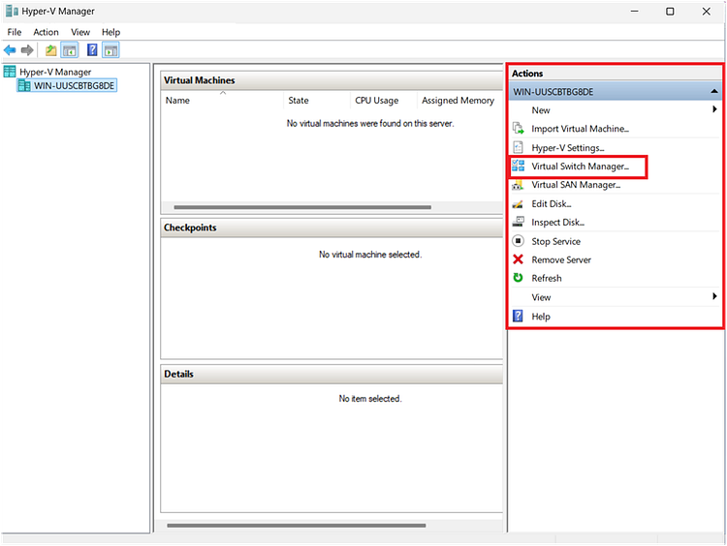This screenshot has width=727, height=546.
Task: Click the Hyper-V Settings icon
Action: (518, 147)
